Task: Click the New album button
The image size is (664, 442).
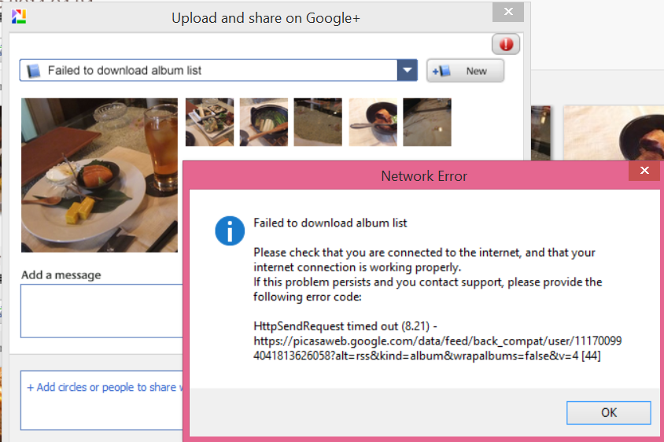Action: click(x=465, y=71)
